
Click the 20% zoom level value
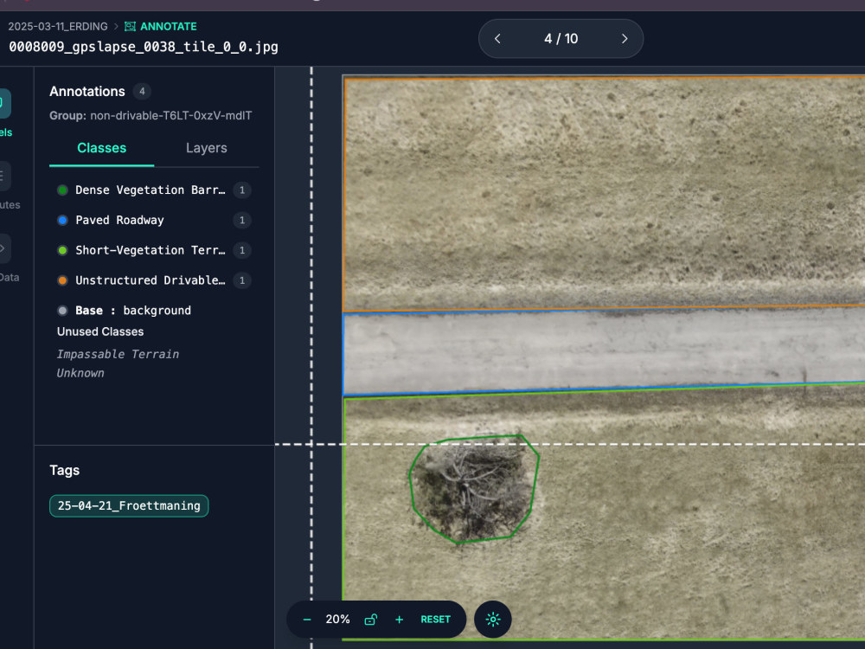pyautogui.click(x=337, y=620)
